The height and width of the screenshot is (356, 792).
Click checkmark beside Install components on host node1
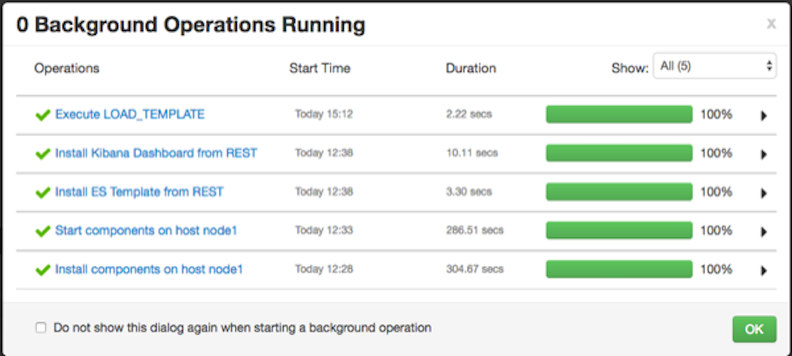pos(43,271)
